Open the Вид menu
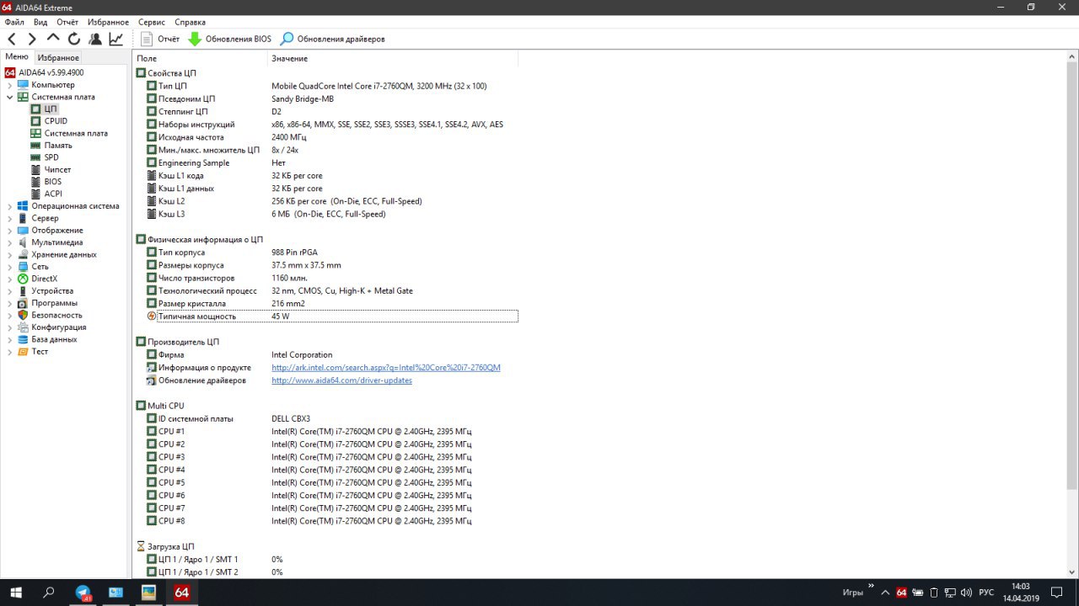This screenshot has width=1079, height=606. coord(40,22)
